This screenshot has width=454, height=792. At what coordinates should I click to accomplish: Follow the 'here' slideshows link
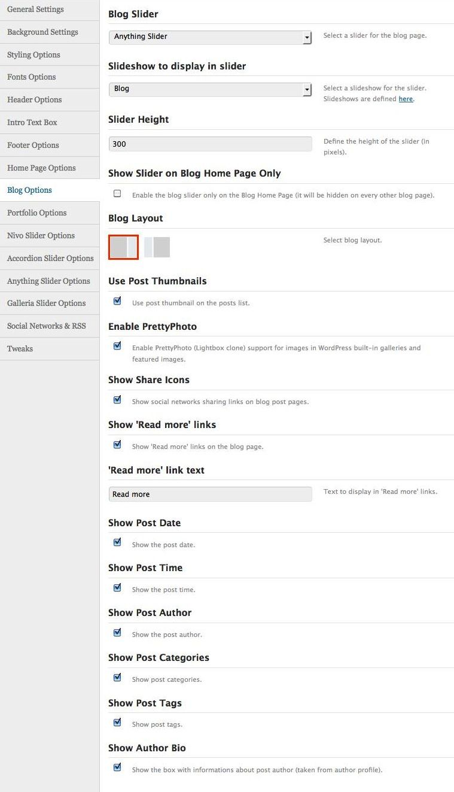tap(406, 99)
